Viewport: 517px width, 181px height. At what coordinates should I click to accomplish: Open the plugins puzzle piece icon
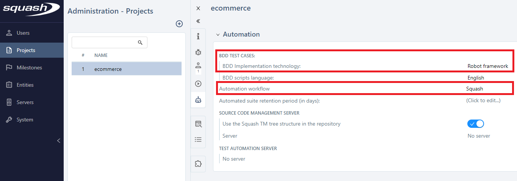(x=198, y=164)
